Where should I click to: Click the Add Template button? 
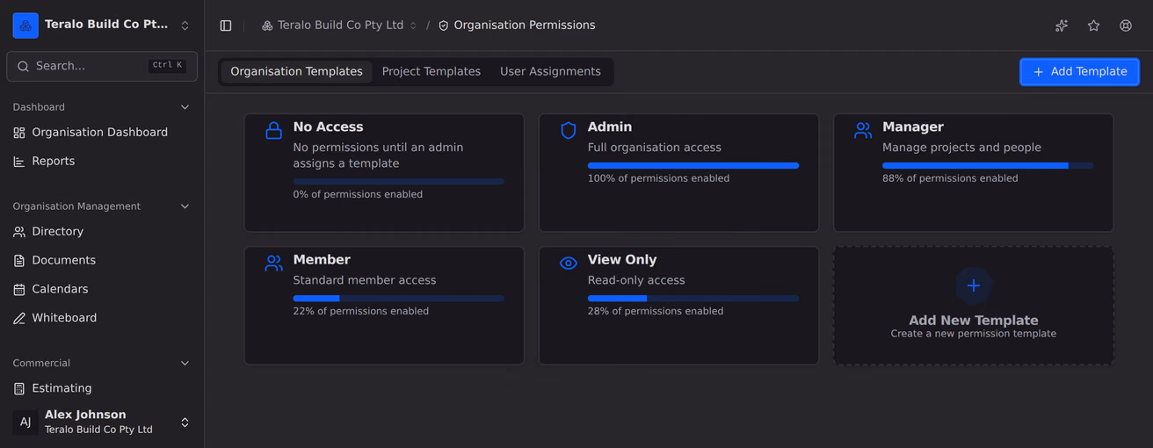[x=1079, y=72]
